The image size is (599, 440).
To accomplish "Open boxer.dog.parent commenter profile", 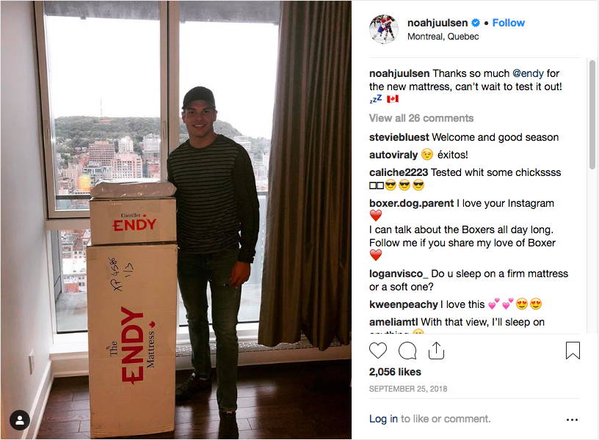I will 411,203.
